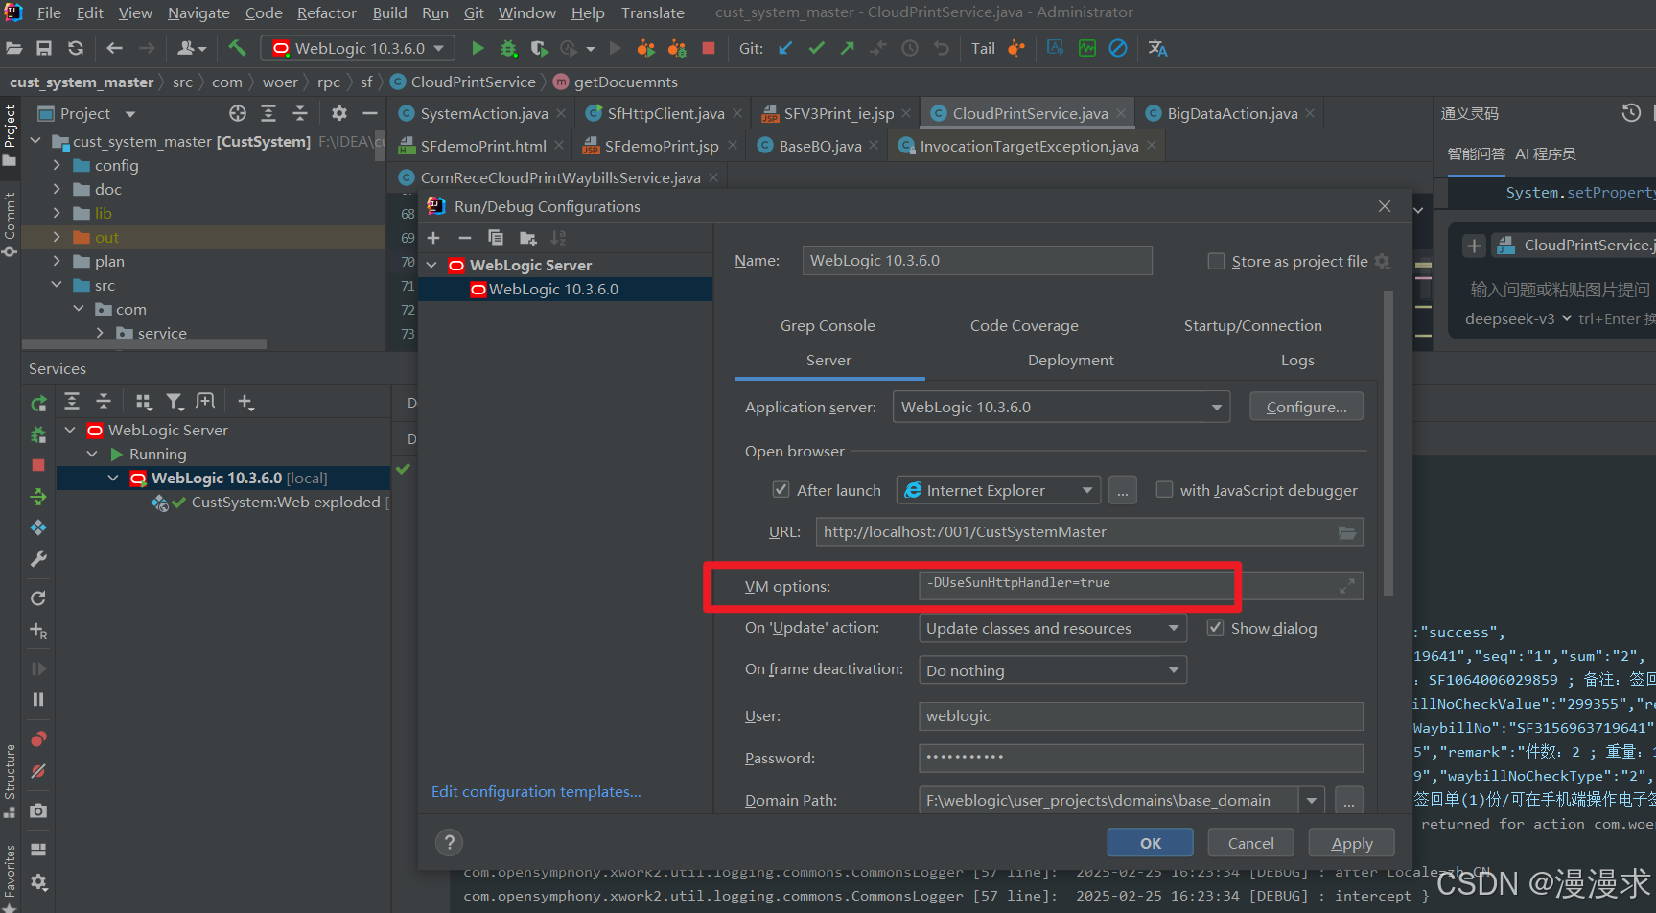This screenshot has width=1656, height=913.
Task: Click Git push arrow icon
Action: coord(848,48)
